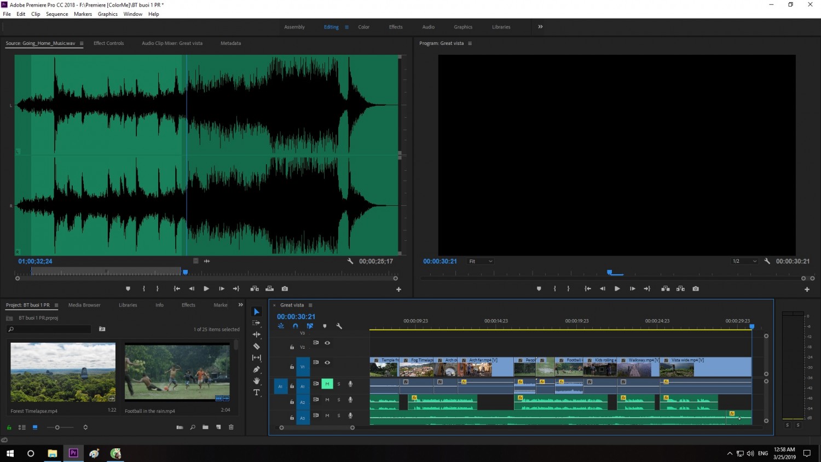Image resolution: width=821 pixels, height=462 pixels.
Task: Click Program monitor button editor plus
Action: [807, 289]
